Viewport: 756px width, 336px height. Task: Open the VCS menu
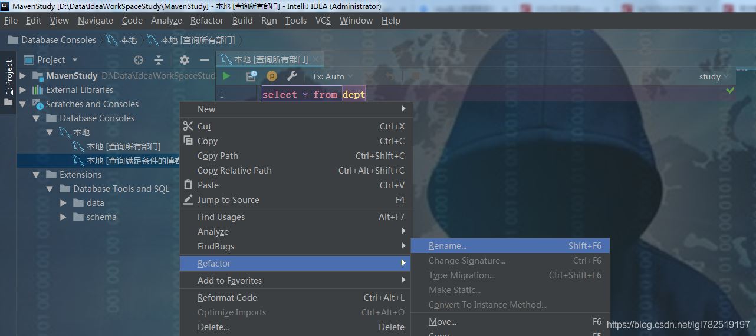point(323,20)
